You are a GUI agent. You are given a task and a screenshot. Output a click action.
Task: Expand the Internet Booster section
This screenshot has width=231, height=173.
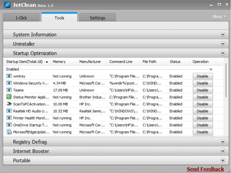[223, 151]
